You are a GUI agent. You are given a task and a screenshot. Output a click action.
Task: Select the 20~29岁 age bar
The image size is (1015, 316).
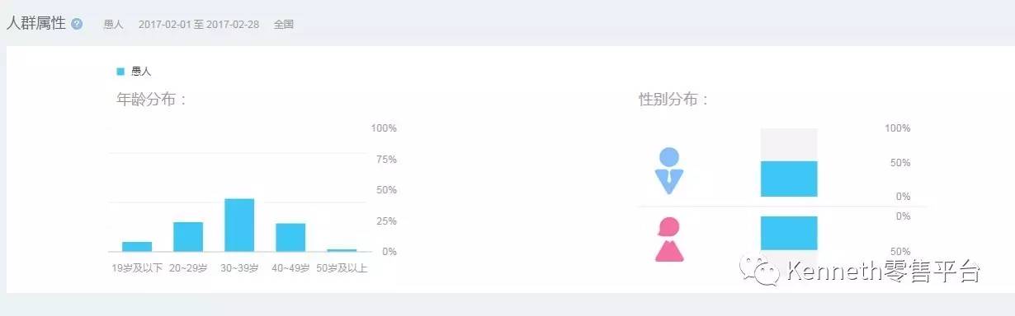188,236
